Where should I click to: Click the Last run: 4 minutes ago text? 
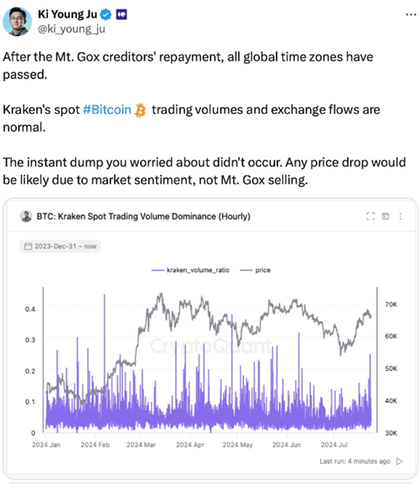(x=355, y=461)
